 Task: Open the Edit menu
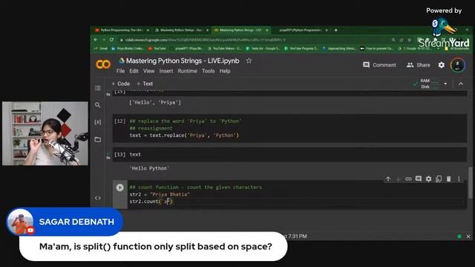[134, 71]
